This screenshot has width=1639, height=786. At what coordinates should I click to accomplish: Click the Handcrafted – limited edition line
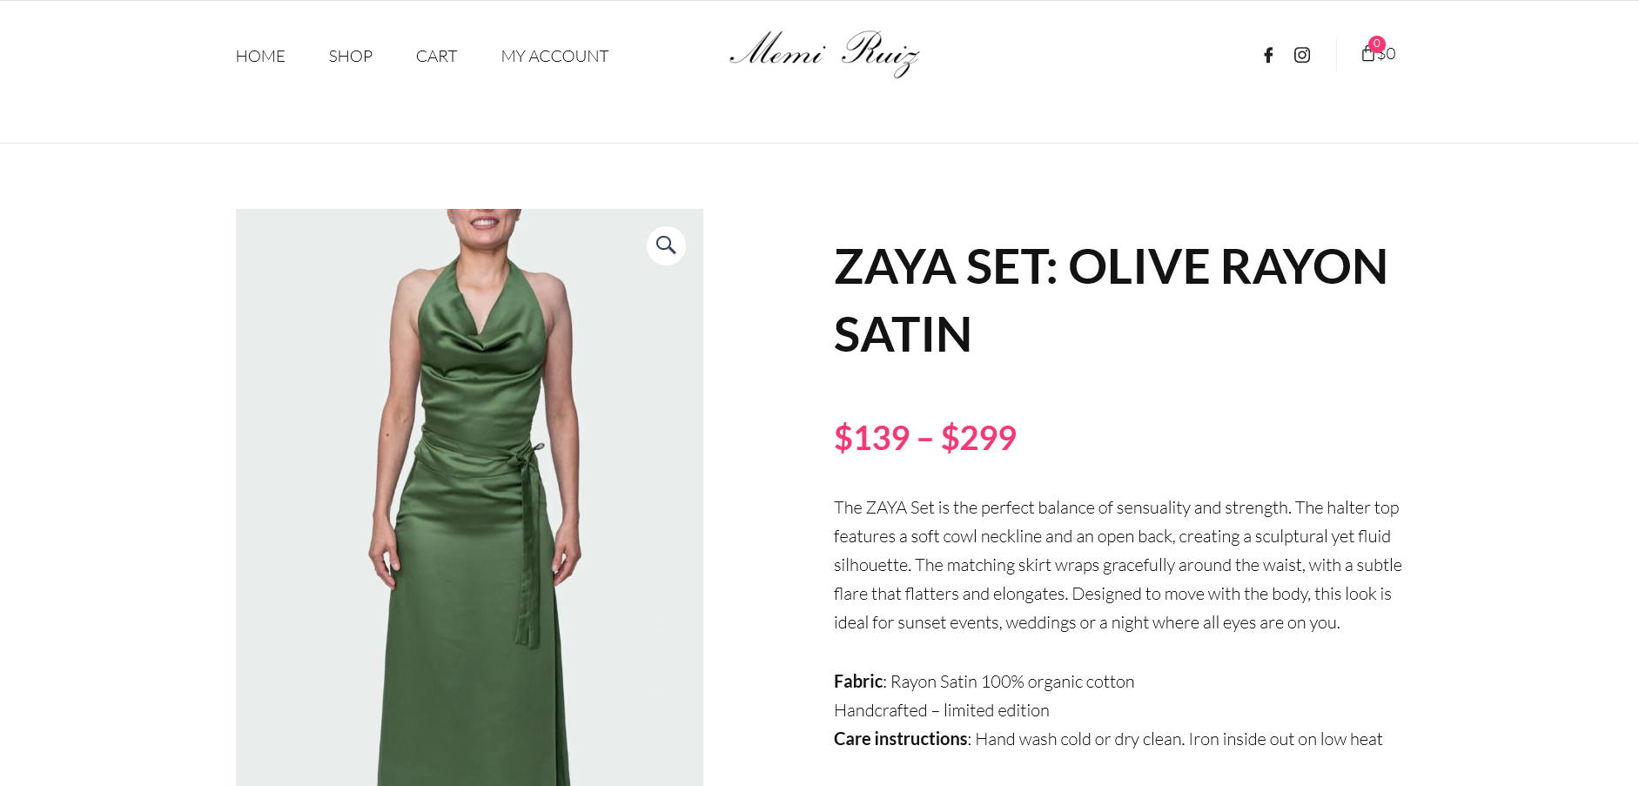[x=942, y=710]
